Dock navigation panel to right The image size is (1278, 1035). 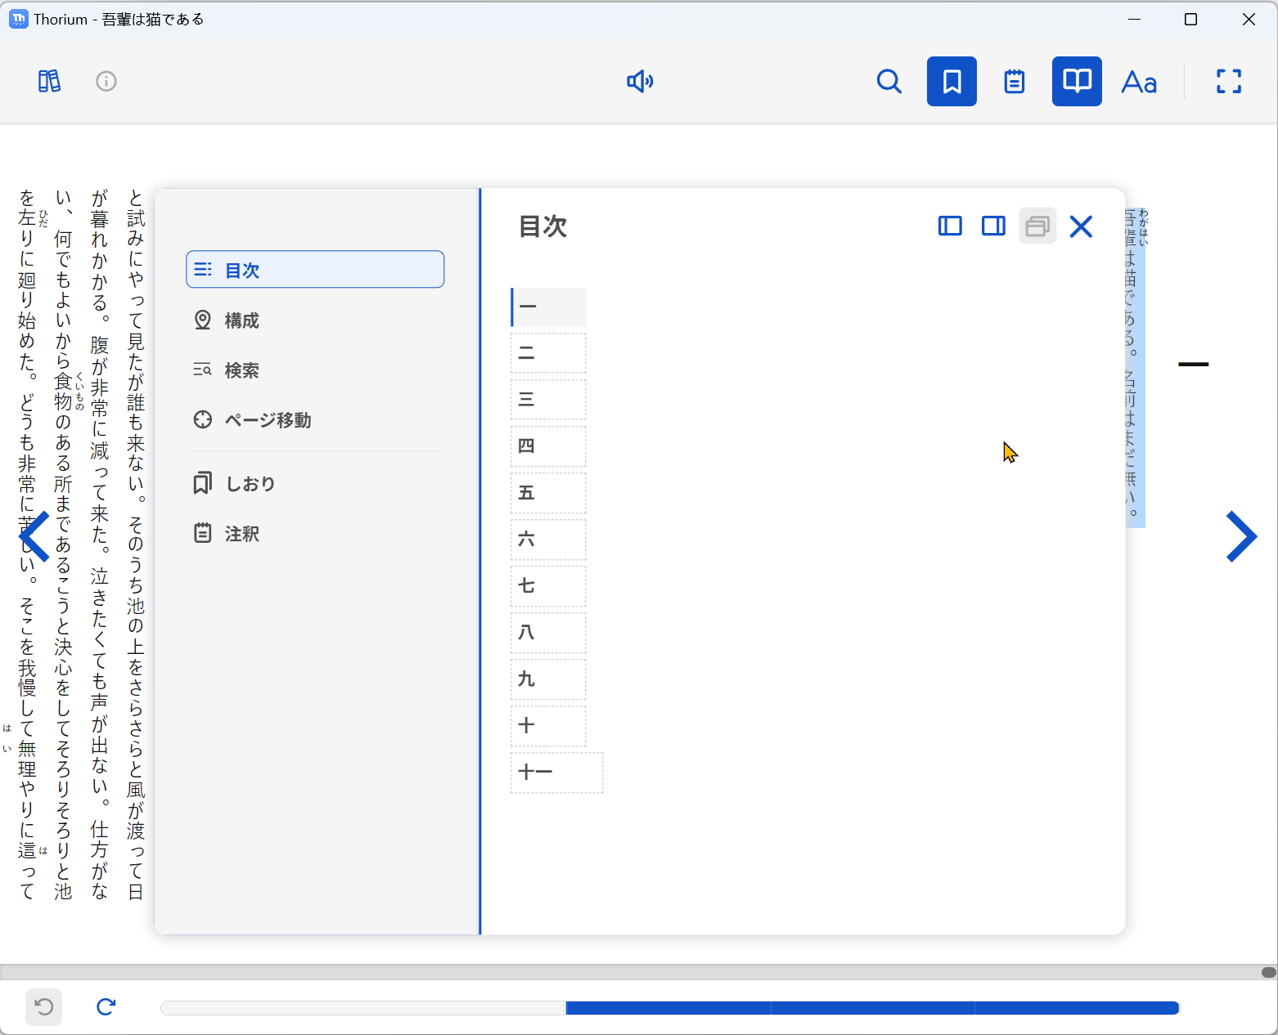click(x=993, y=226)
